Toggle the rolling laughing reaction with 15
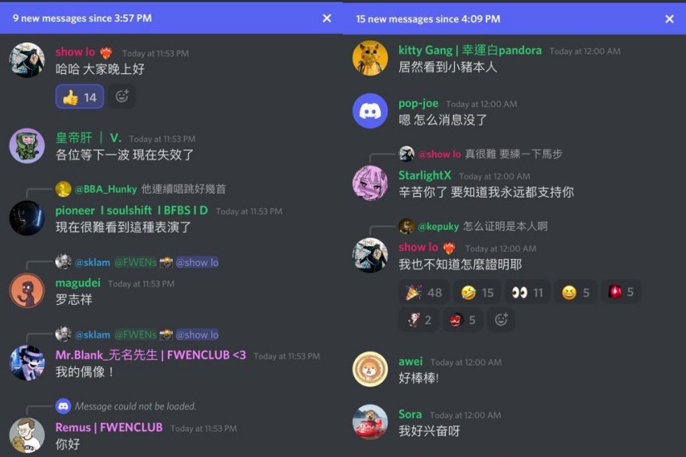 tap(477, 292)
